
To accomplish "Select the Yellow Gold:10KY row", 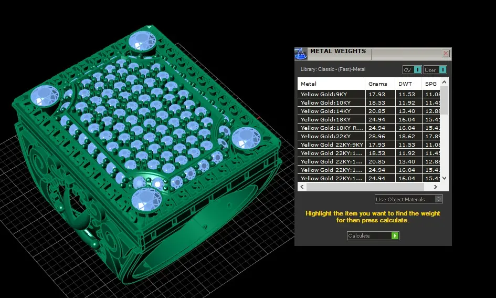I will (x=368, y=102).
